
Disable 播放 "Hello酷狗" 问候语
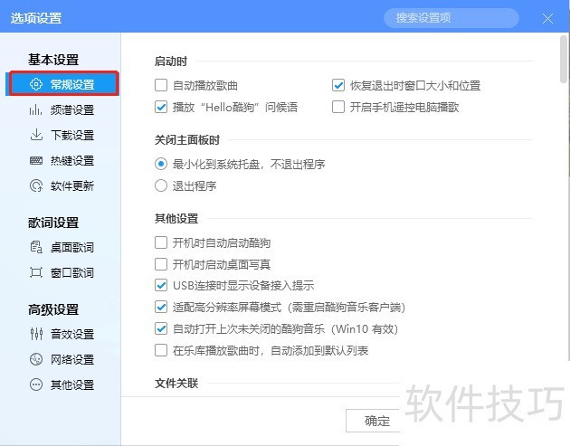tap(161, 107)
